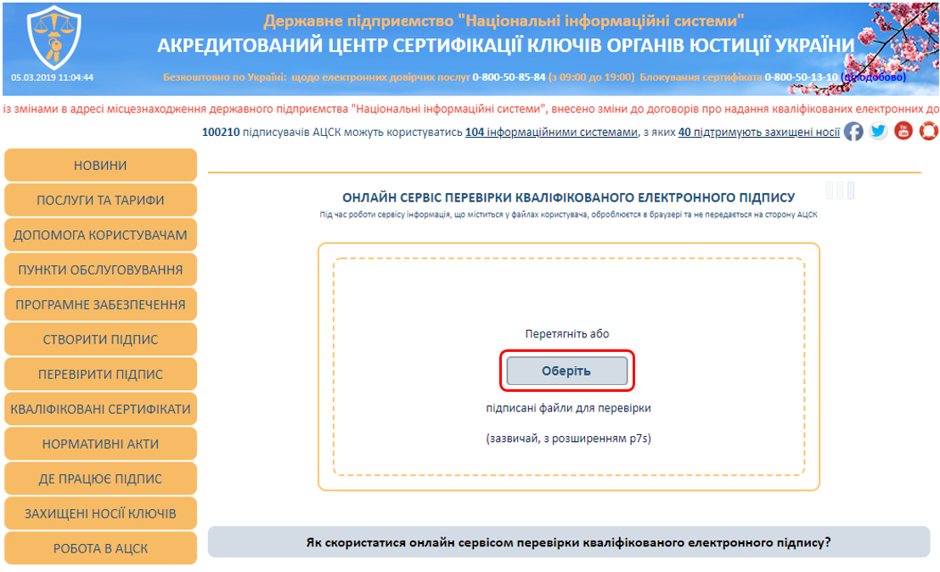
Task: Open the Twitter page icon
Action: coord(878,132)
